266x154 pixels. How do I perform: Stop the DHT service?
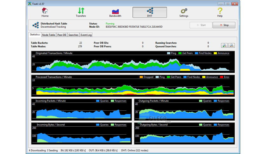(224, 25)
